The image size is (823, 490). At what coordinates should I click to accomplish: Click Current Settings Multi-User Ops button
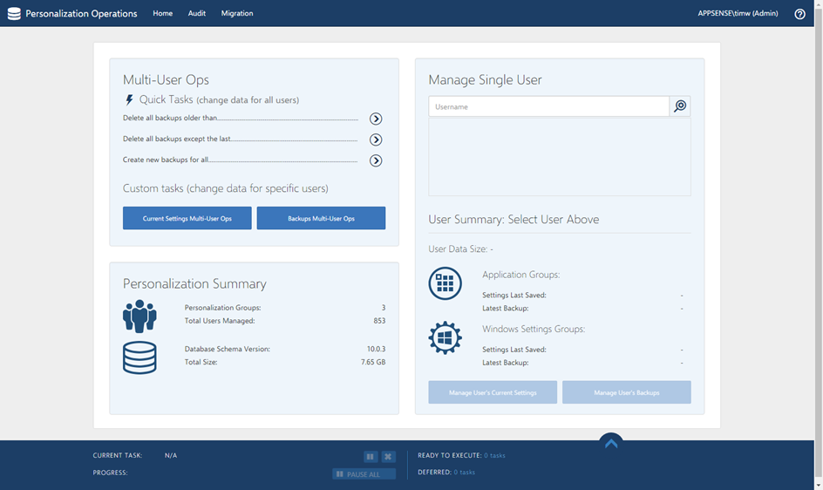coord(187,218)
